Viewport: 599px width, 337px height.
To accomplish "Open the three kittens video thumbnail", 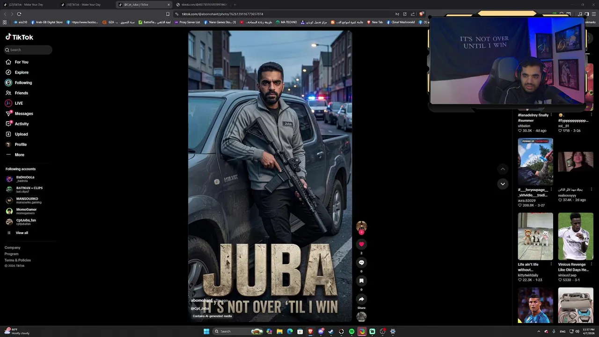I will click(535, 236).
